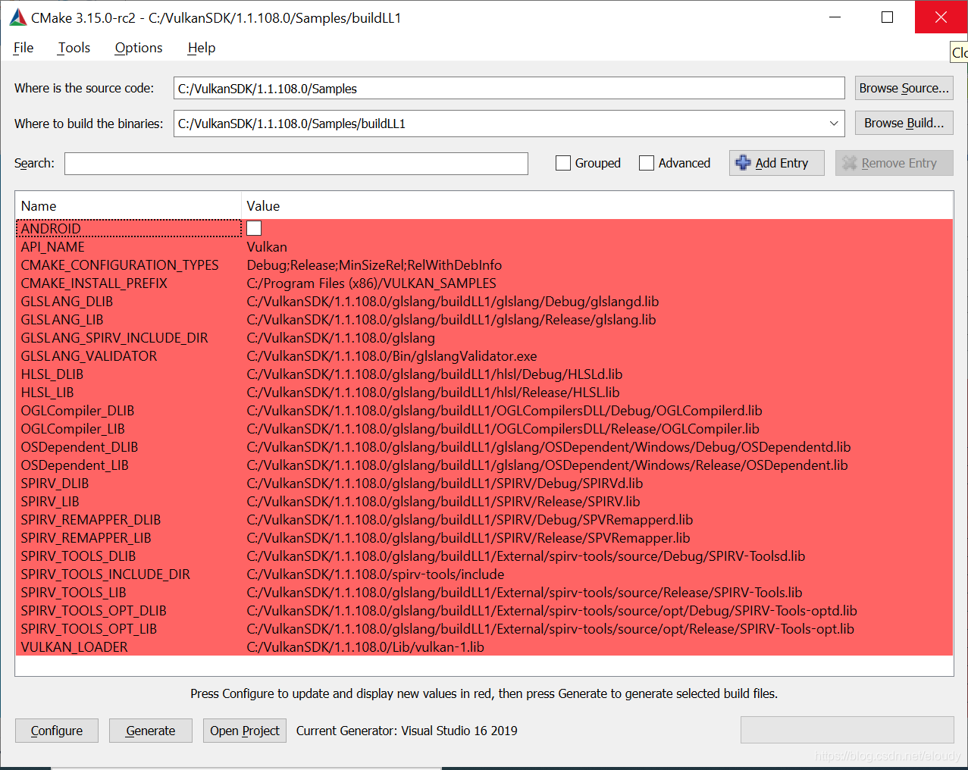The image size is (968, 770).
Task: Select the ANDROID entry name
Action: click(51, 228)
